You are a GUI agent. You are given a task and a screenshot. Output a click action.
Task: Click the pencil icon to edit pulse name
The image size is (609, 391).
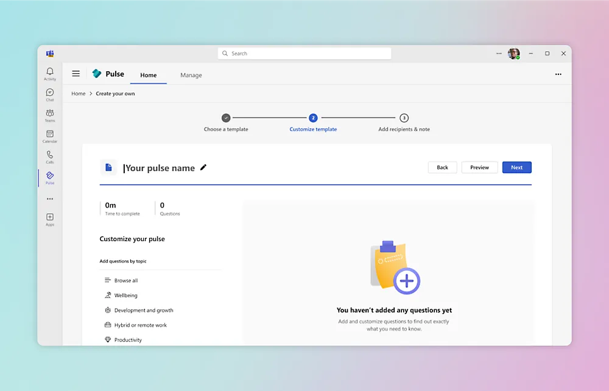click(x=203, y=167)
